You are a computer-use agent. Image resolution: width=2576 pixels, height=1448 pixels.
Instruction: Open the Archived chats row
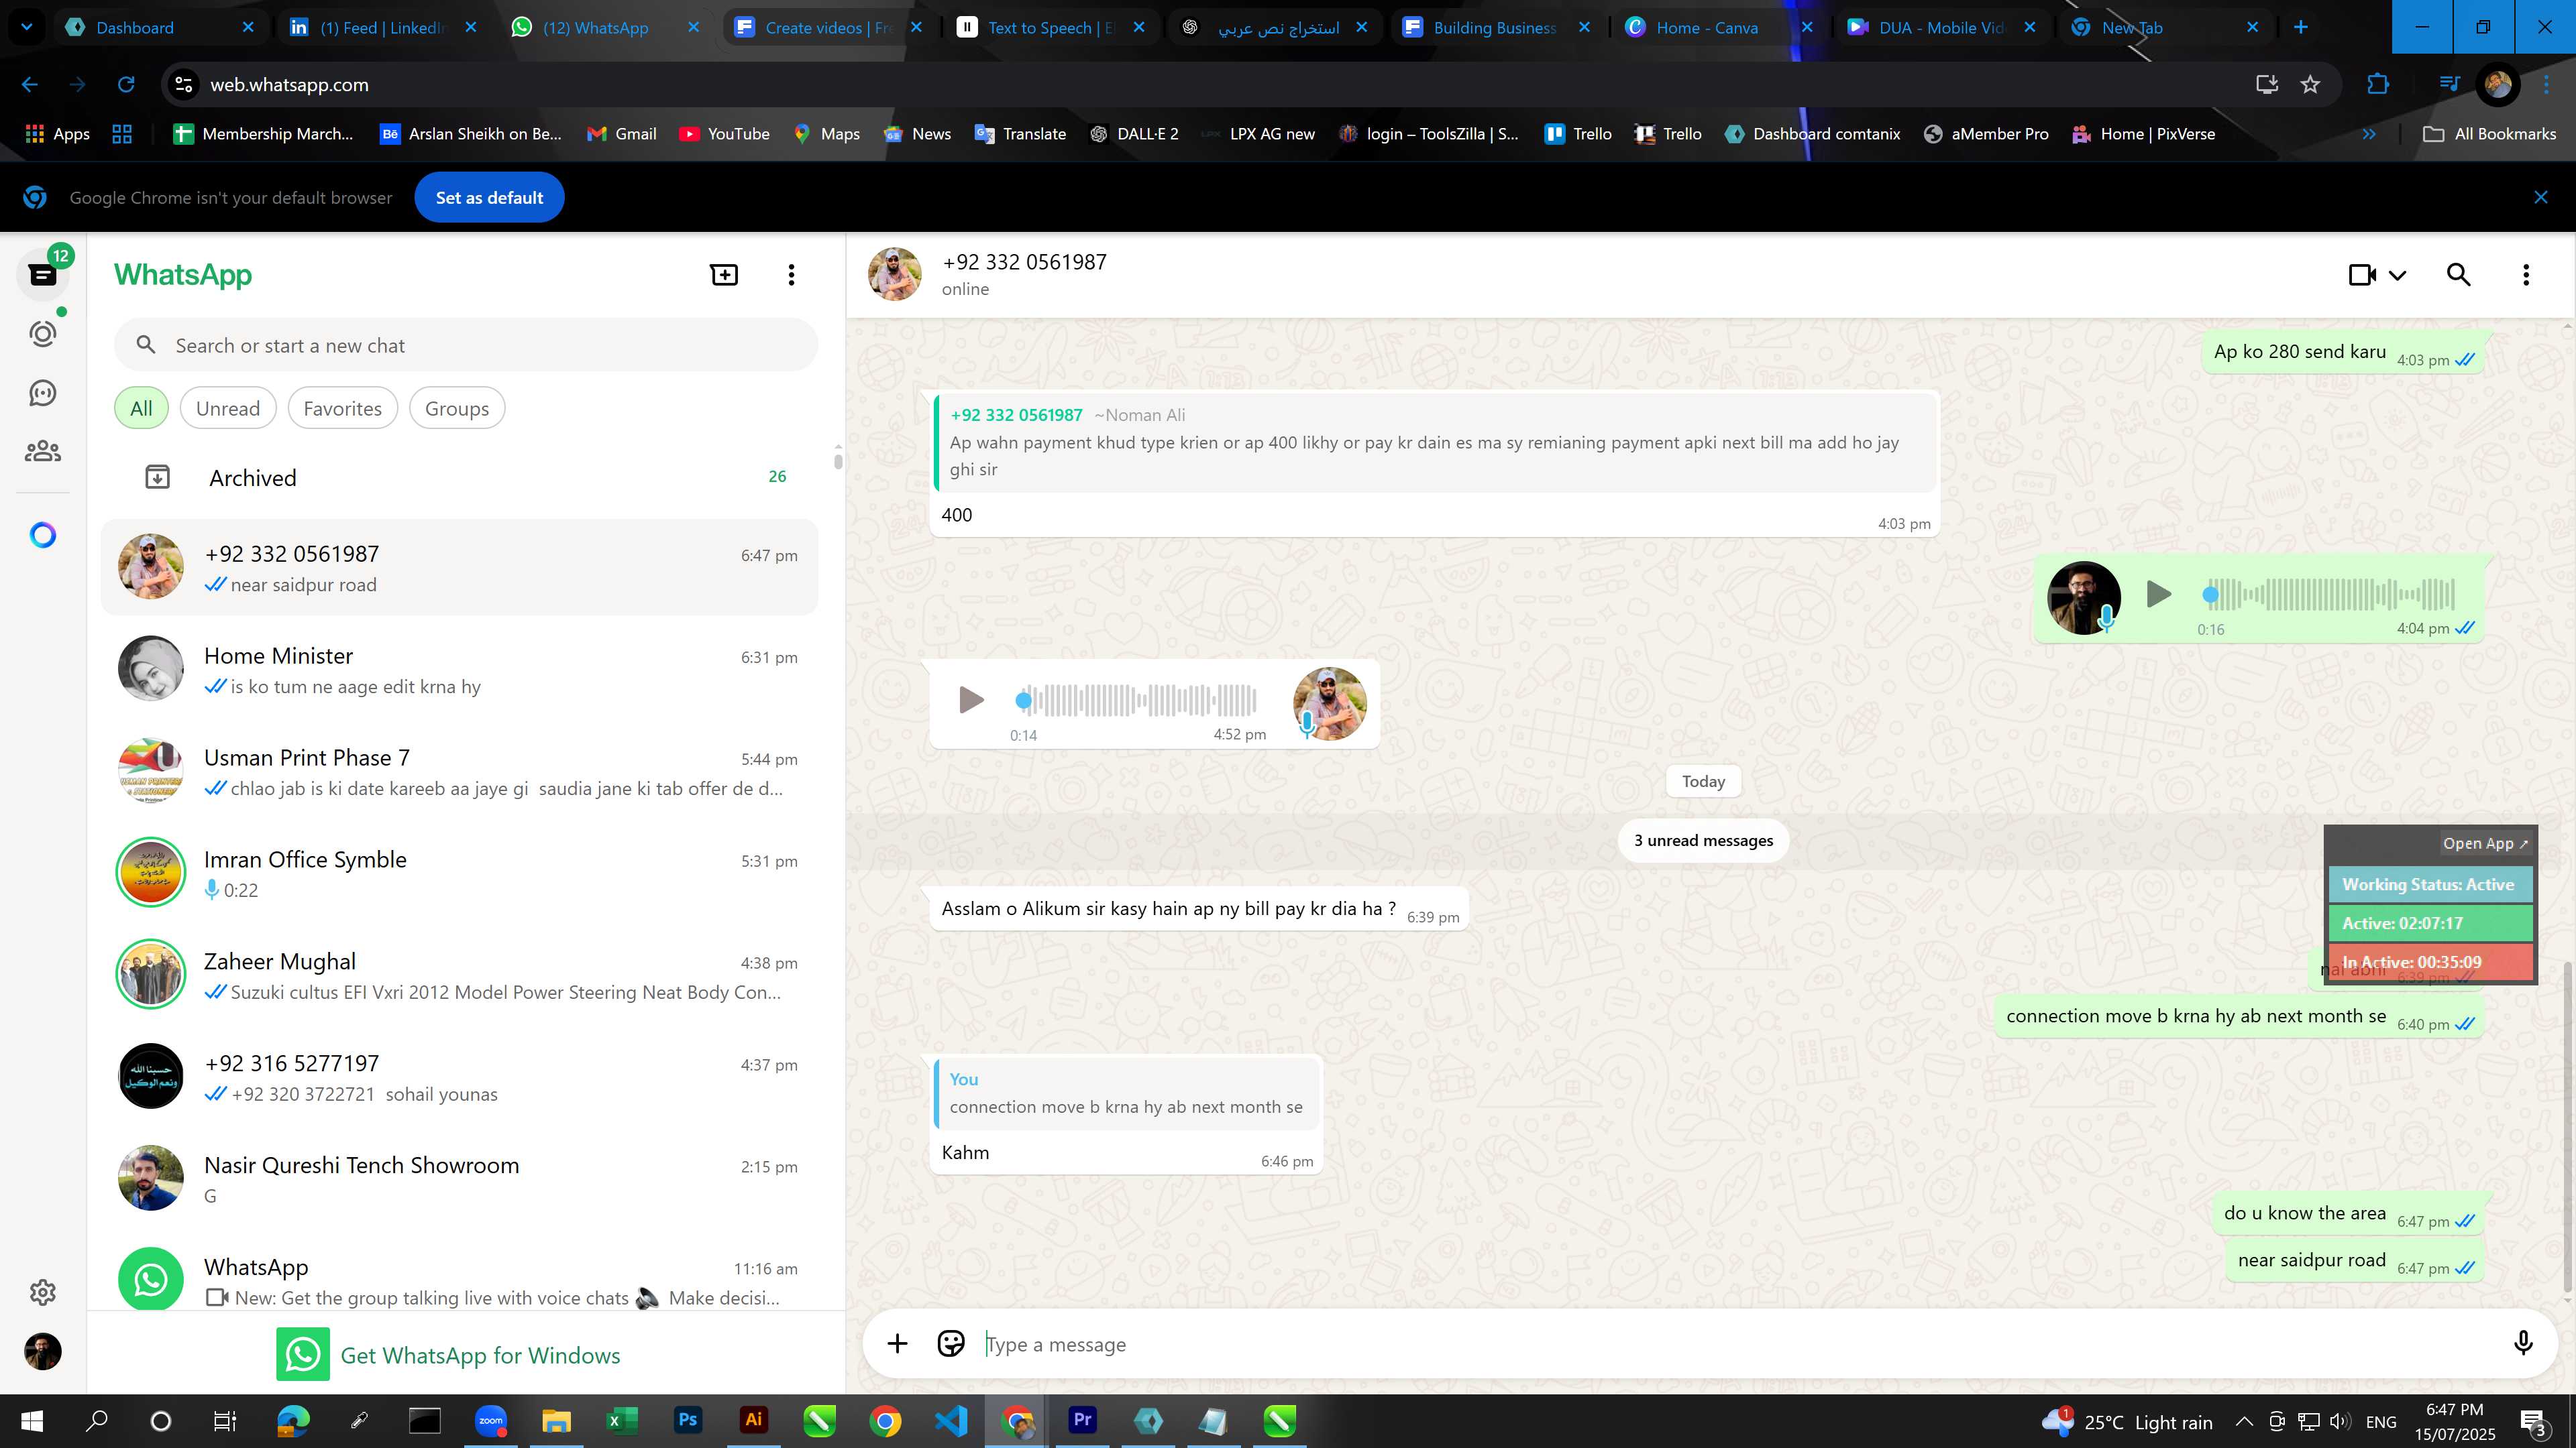(459, 478)
